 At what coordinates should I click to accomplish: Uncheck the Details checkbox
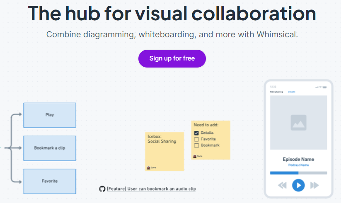click(196, 133)
